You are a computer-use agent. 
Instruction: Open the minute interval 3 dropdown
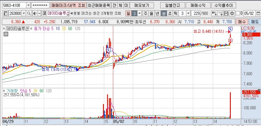click(188, 13)
